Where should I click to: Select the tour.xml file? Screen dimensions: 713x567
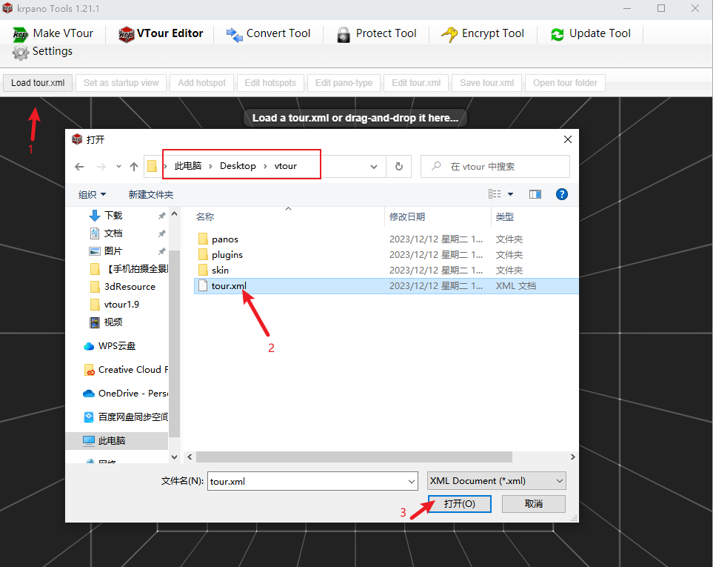(x=386, y=286)
